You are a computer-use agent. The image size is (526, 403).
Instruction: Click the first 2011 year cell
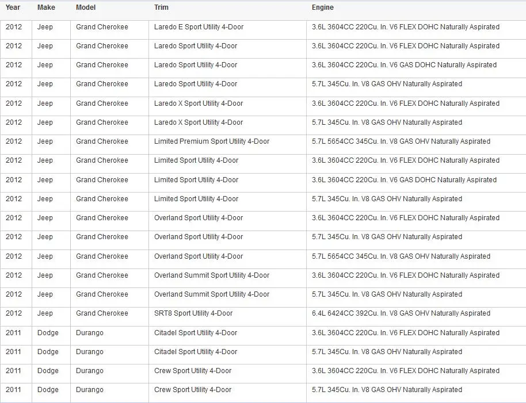click(x=16, y=336)
